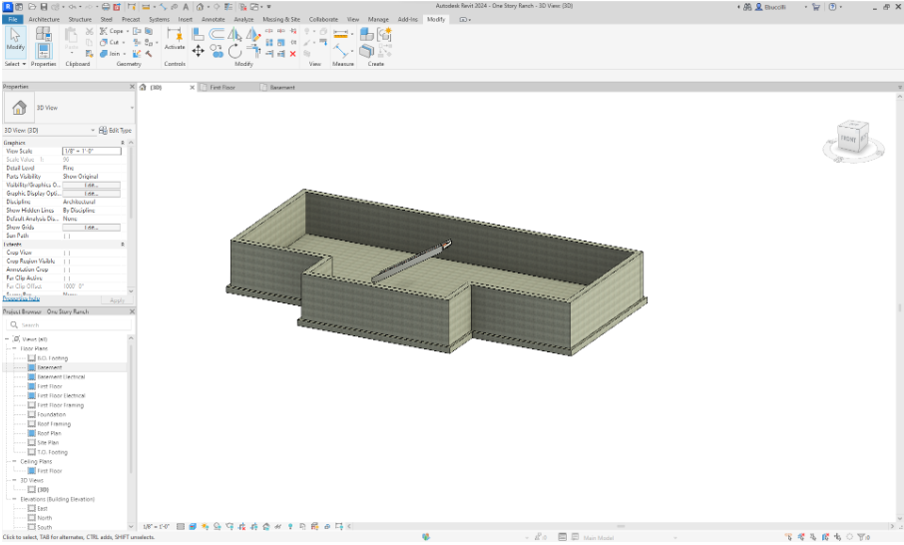Select East elevation in Project Browser

tap(42, 509)
